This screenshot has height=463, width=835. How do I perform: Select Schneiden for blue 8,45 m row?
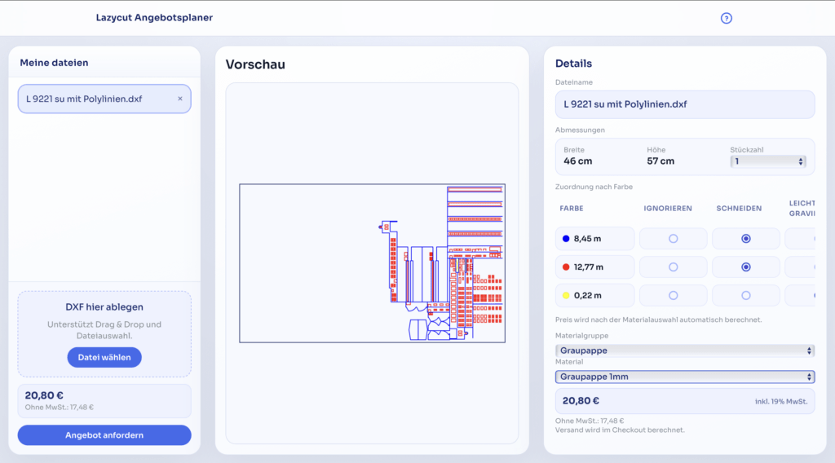745,239
